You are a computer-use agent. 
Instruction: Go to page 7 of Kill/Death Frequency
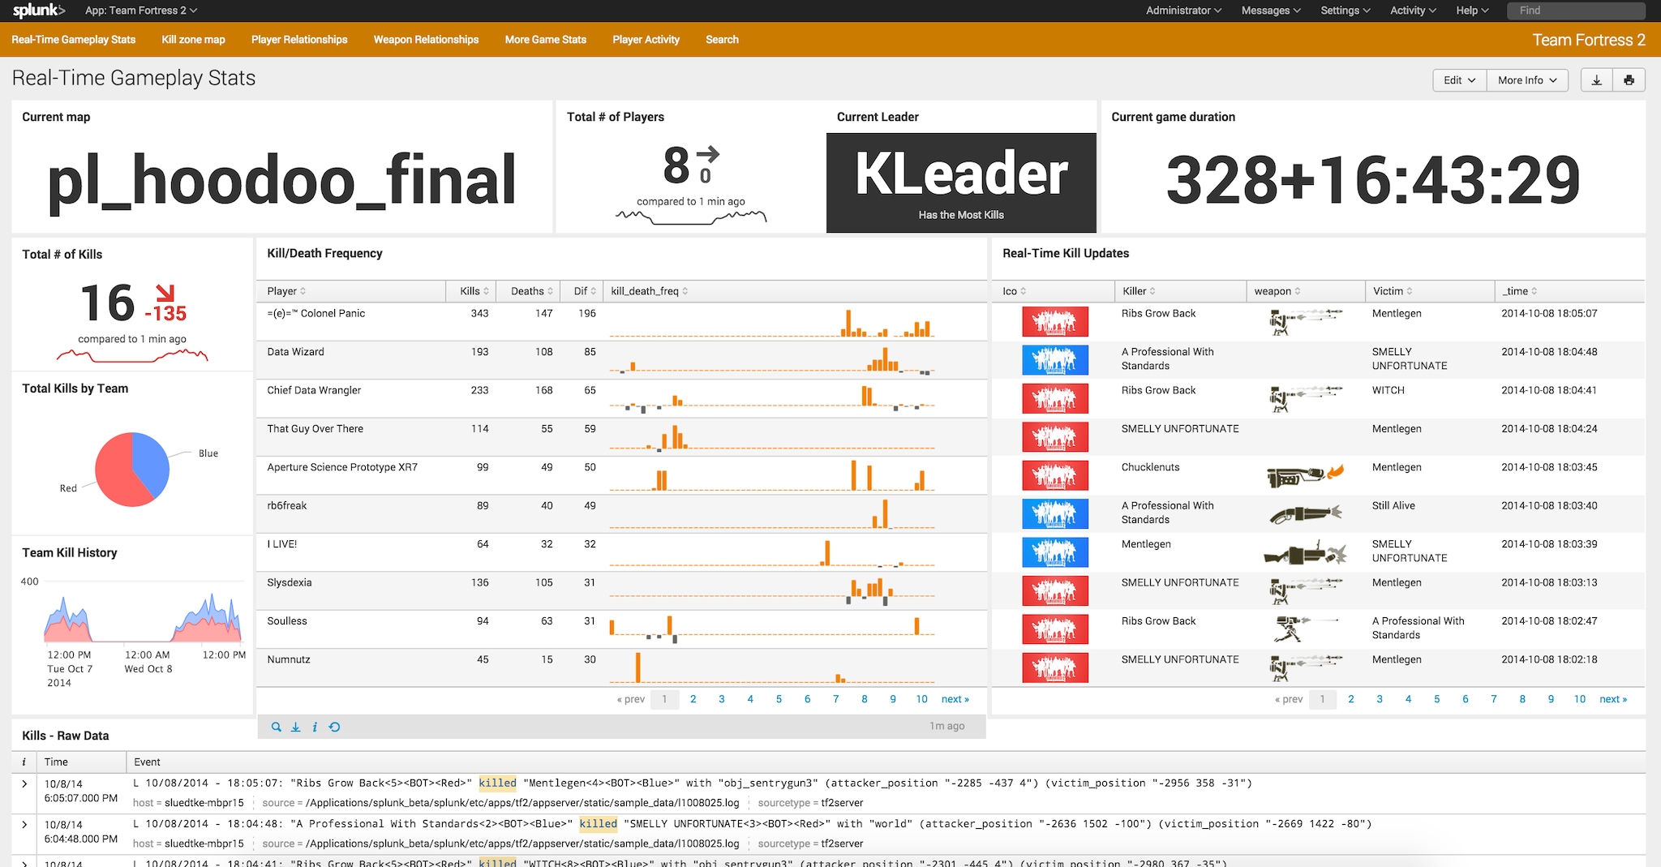[x=835, y=699]
